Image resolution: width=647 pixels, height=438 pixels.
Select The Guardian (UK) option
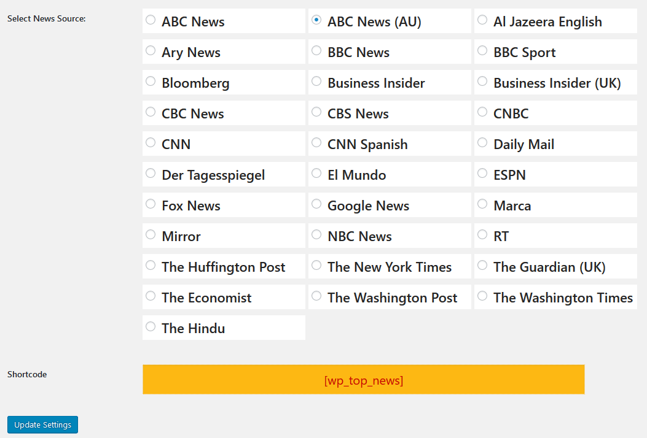482,266
